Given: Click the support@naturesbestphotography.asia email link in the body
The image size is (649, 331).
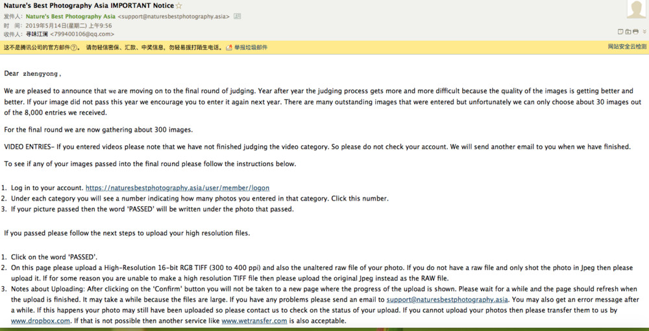Looking at the screenshot, I should [x=447, y=299].
